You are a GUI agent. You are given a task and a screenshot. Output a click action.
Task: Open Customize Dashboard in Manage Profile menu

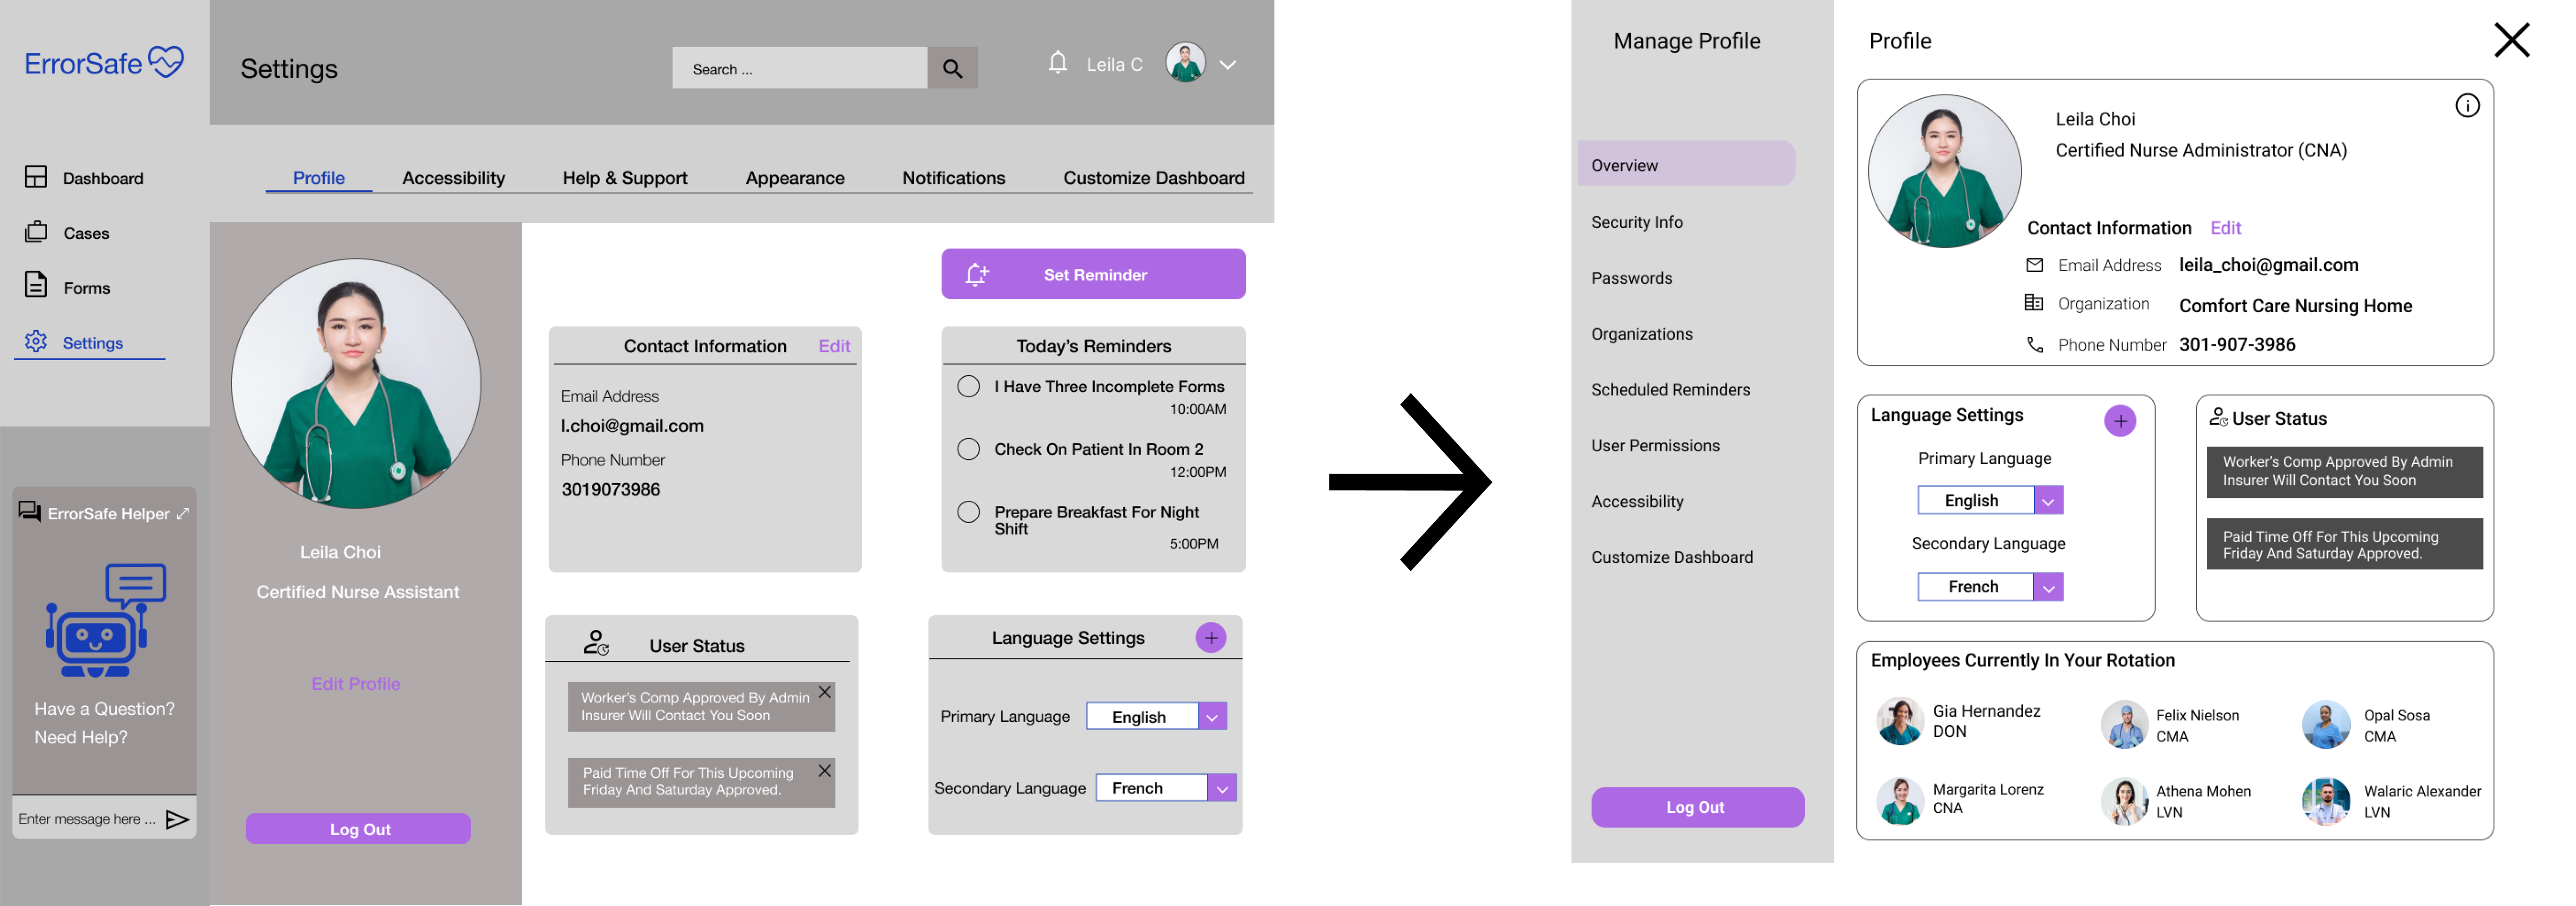[x=1672, y=558]
